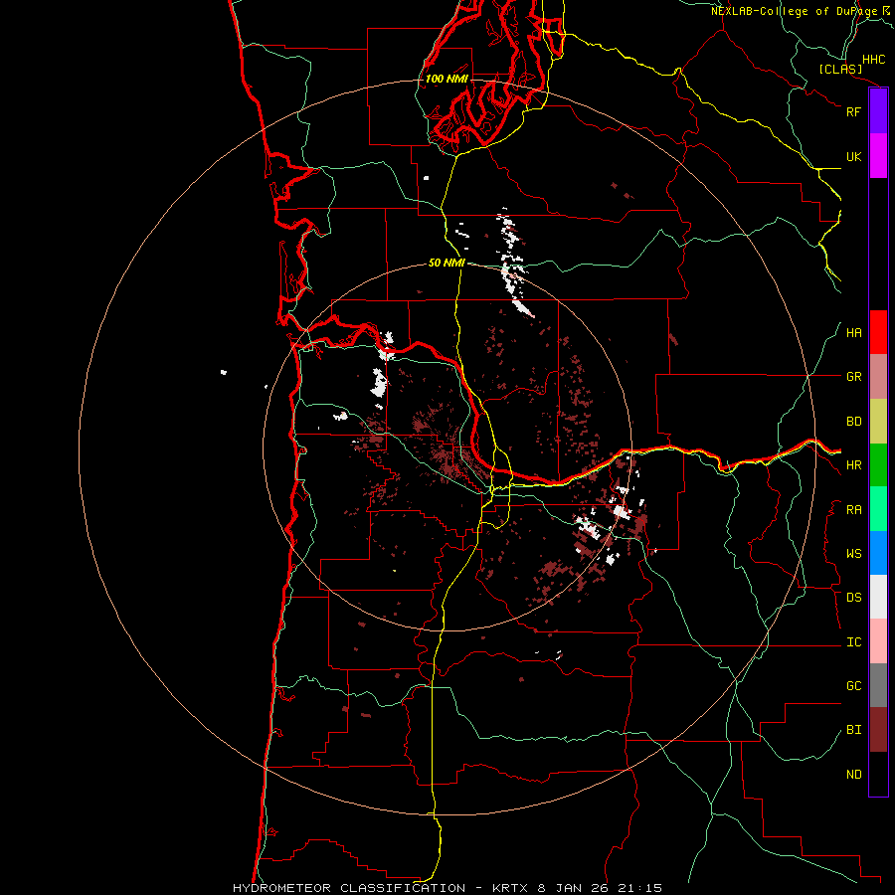The height and width of the screenshot is (895, 895).
Task: Click the HA legend label
Action: coord(853,333)
